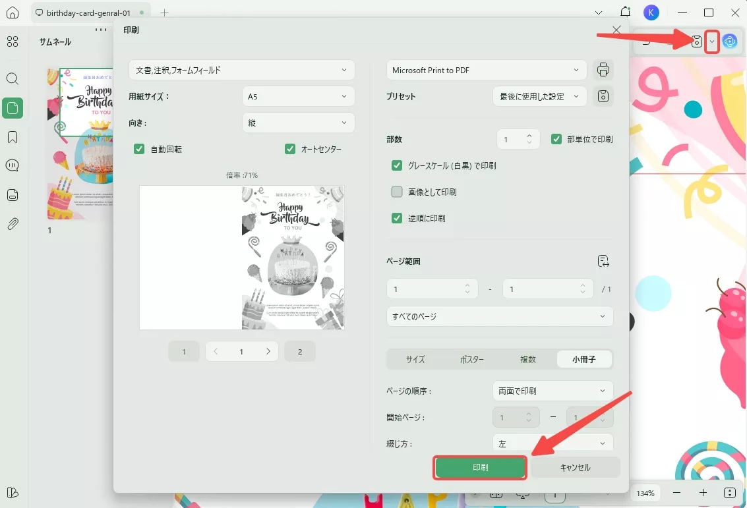Open printer properties icon

tap(603, 70)
